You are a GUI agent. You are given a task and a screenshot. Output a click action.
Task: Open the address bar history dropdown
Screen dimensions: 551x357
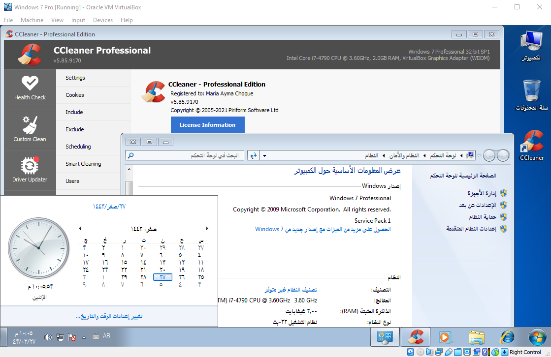(x=264, y=155)
